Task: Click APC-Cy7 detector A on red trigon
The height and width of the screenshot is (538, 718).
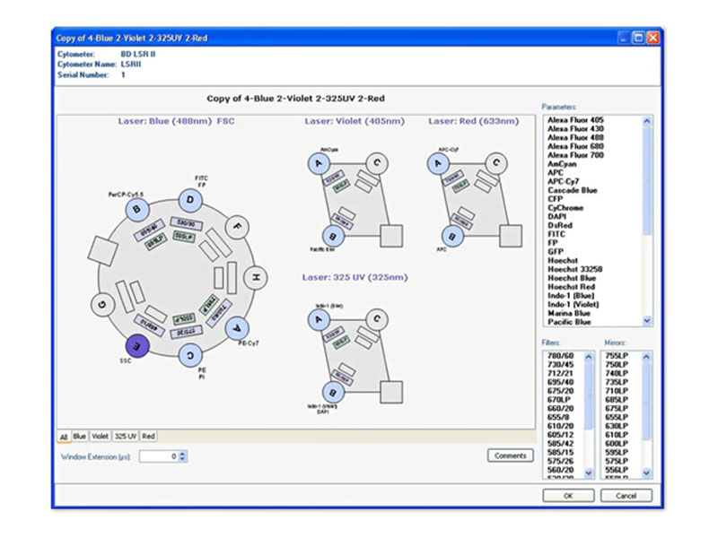Action: click(437, 163)
